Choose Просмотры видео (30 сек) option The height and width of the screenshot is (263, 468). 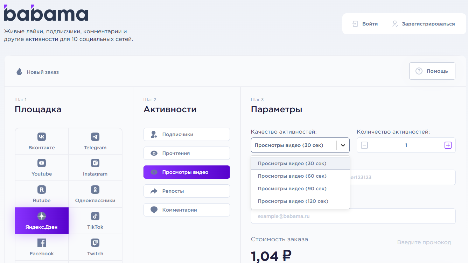pos(300,163)
